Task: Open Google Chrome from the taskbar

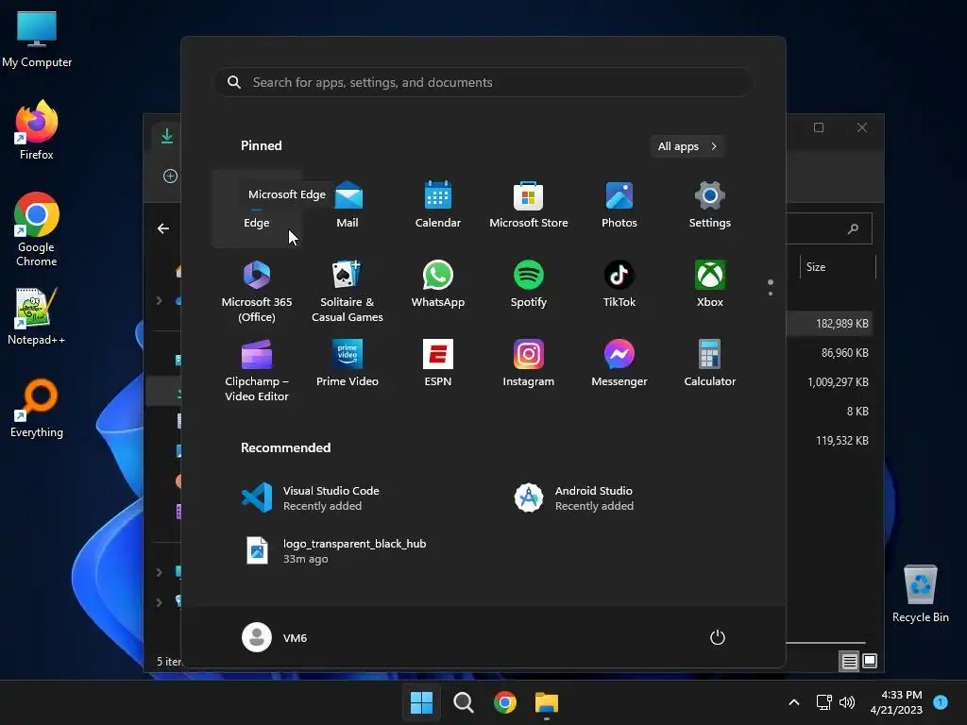Action: 505,702
